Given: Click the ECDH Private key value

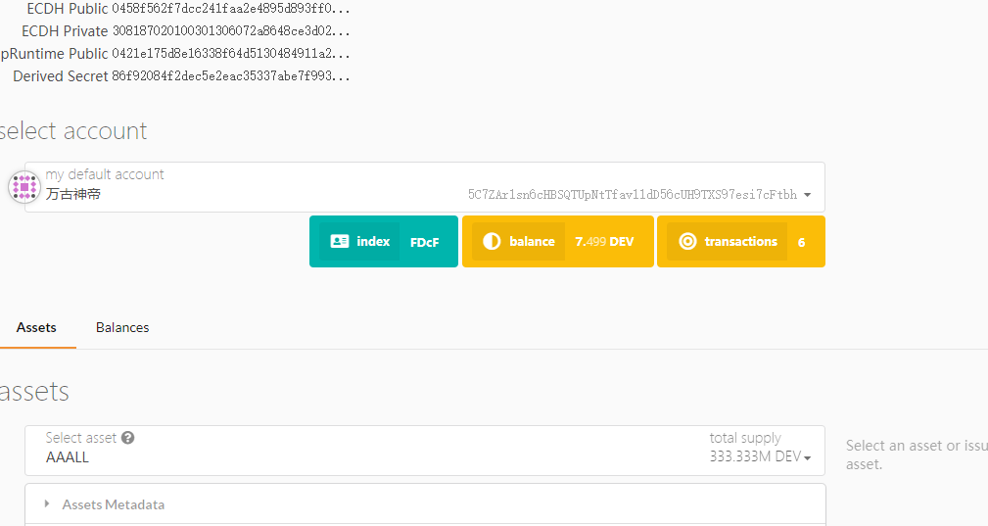Looking at the screenshot, I should pos(230,31).
